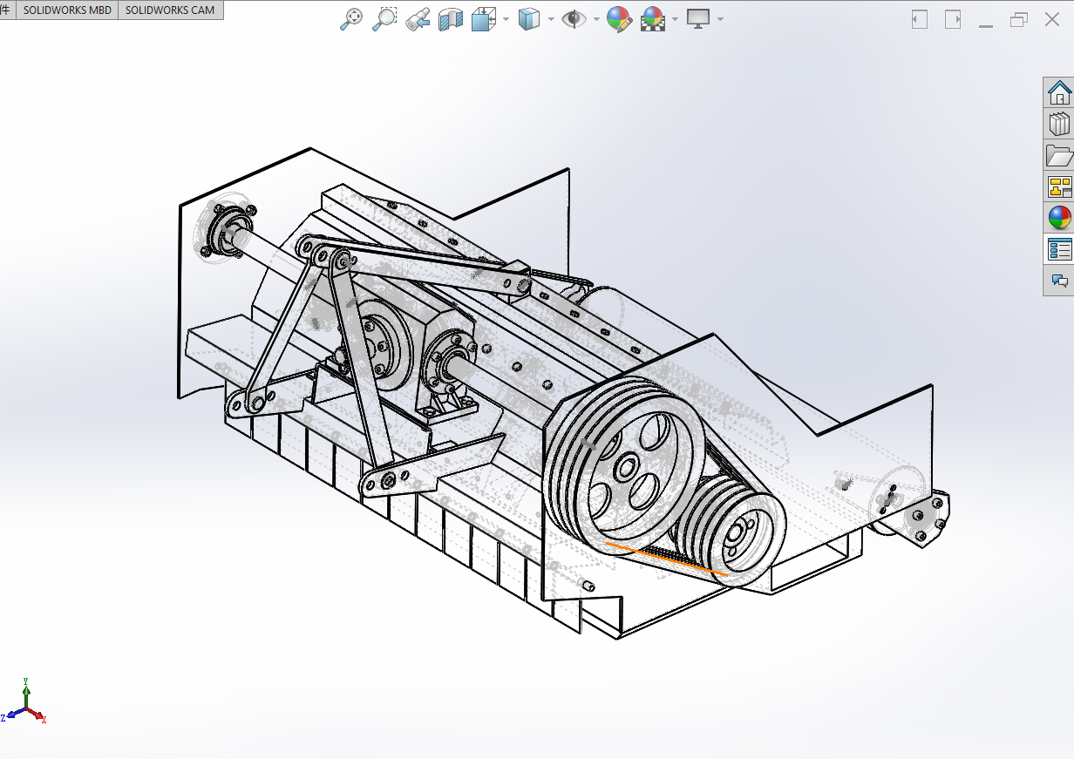
Task: Expand the Apply Scene dropdown arrow
Action: click(676, 19)
